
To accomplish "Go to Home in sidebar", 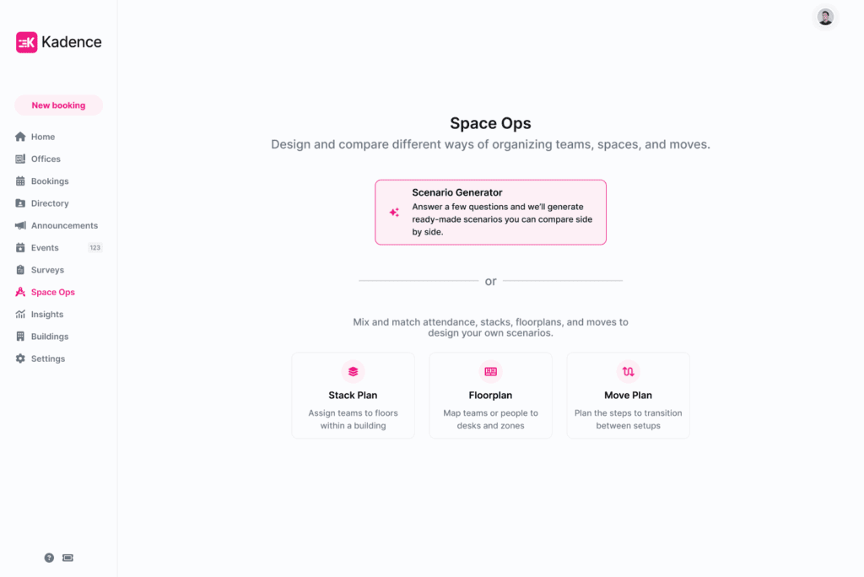I will [x=42, y=137].
